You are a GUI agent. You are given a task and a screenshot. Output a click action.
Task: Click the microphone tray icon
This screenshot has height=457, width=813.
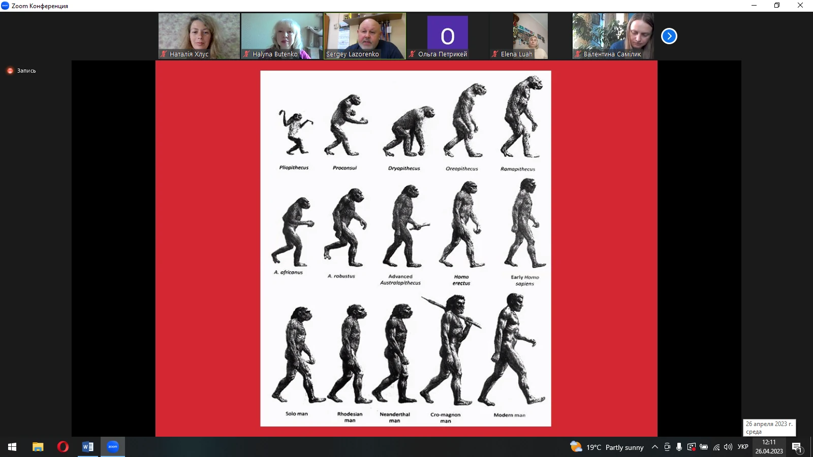coord(679,447)
